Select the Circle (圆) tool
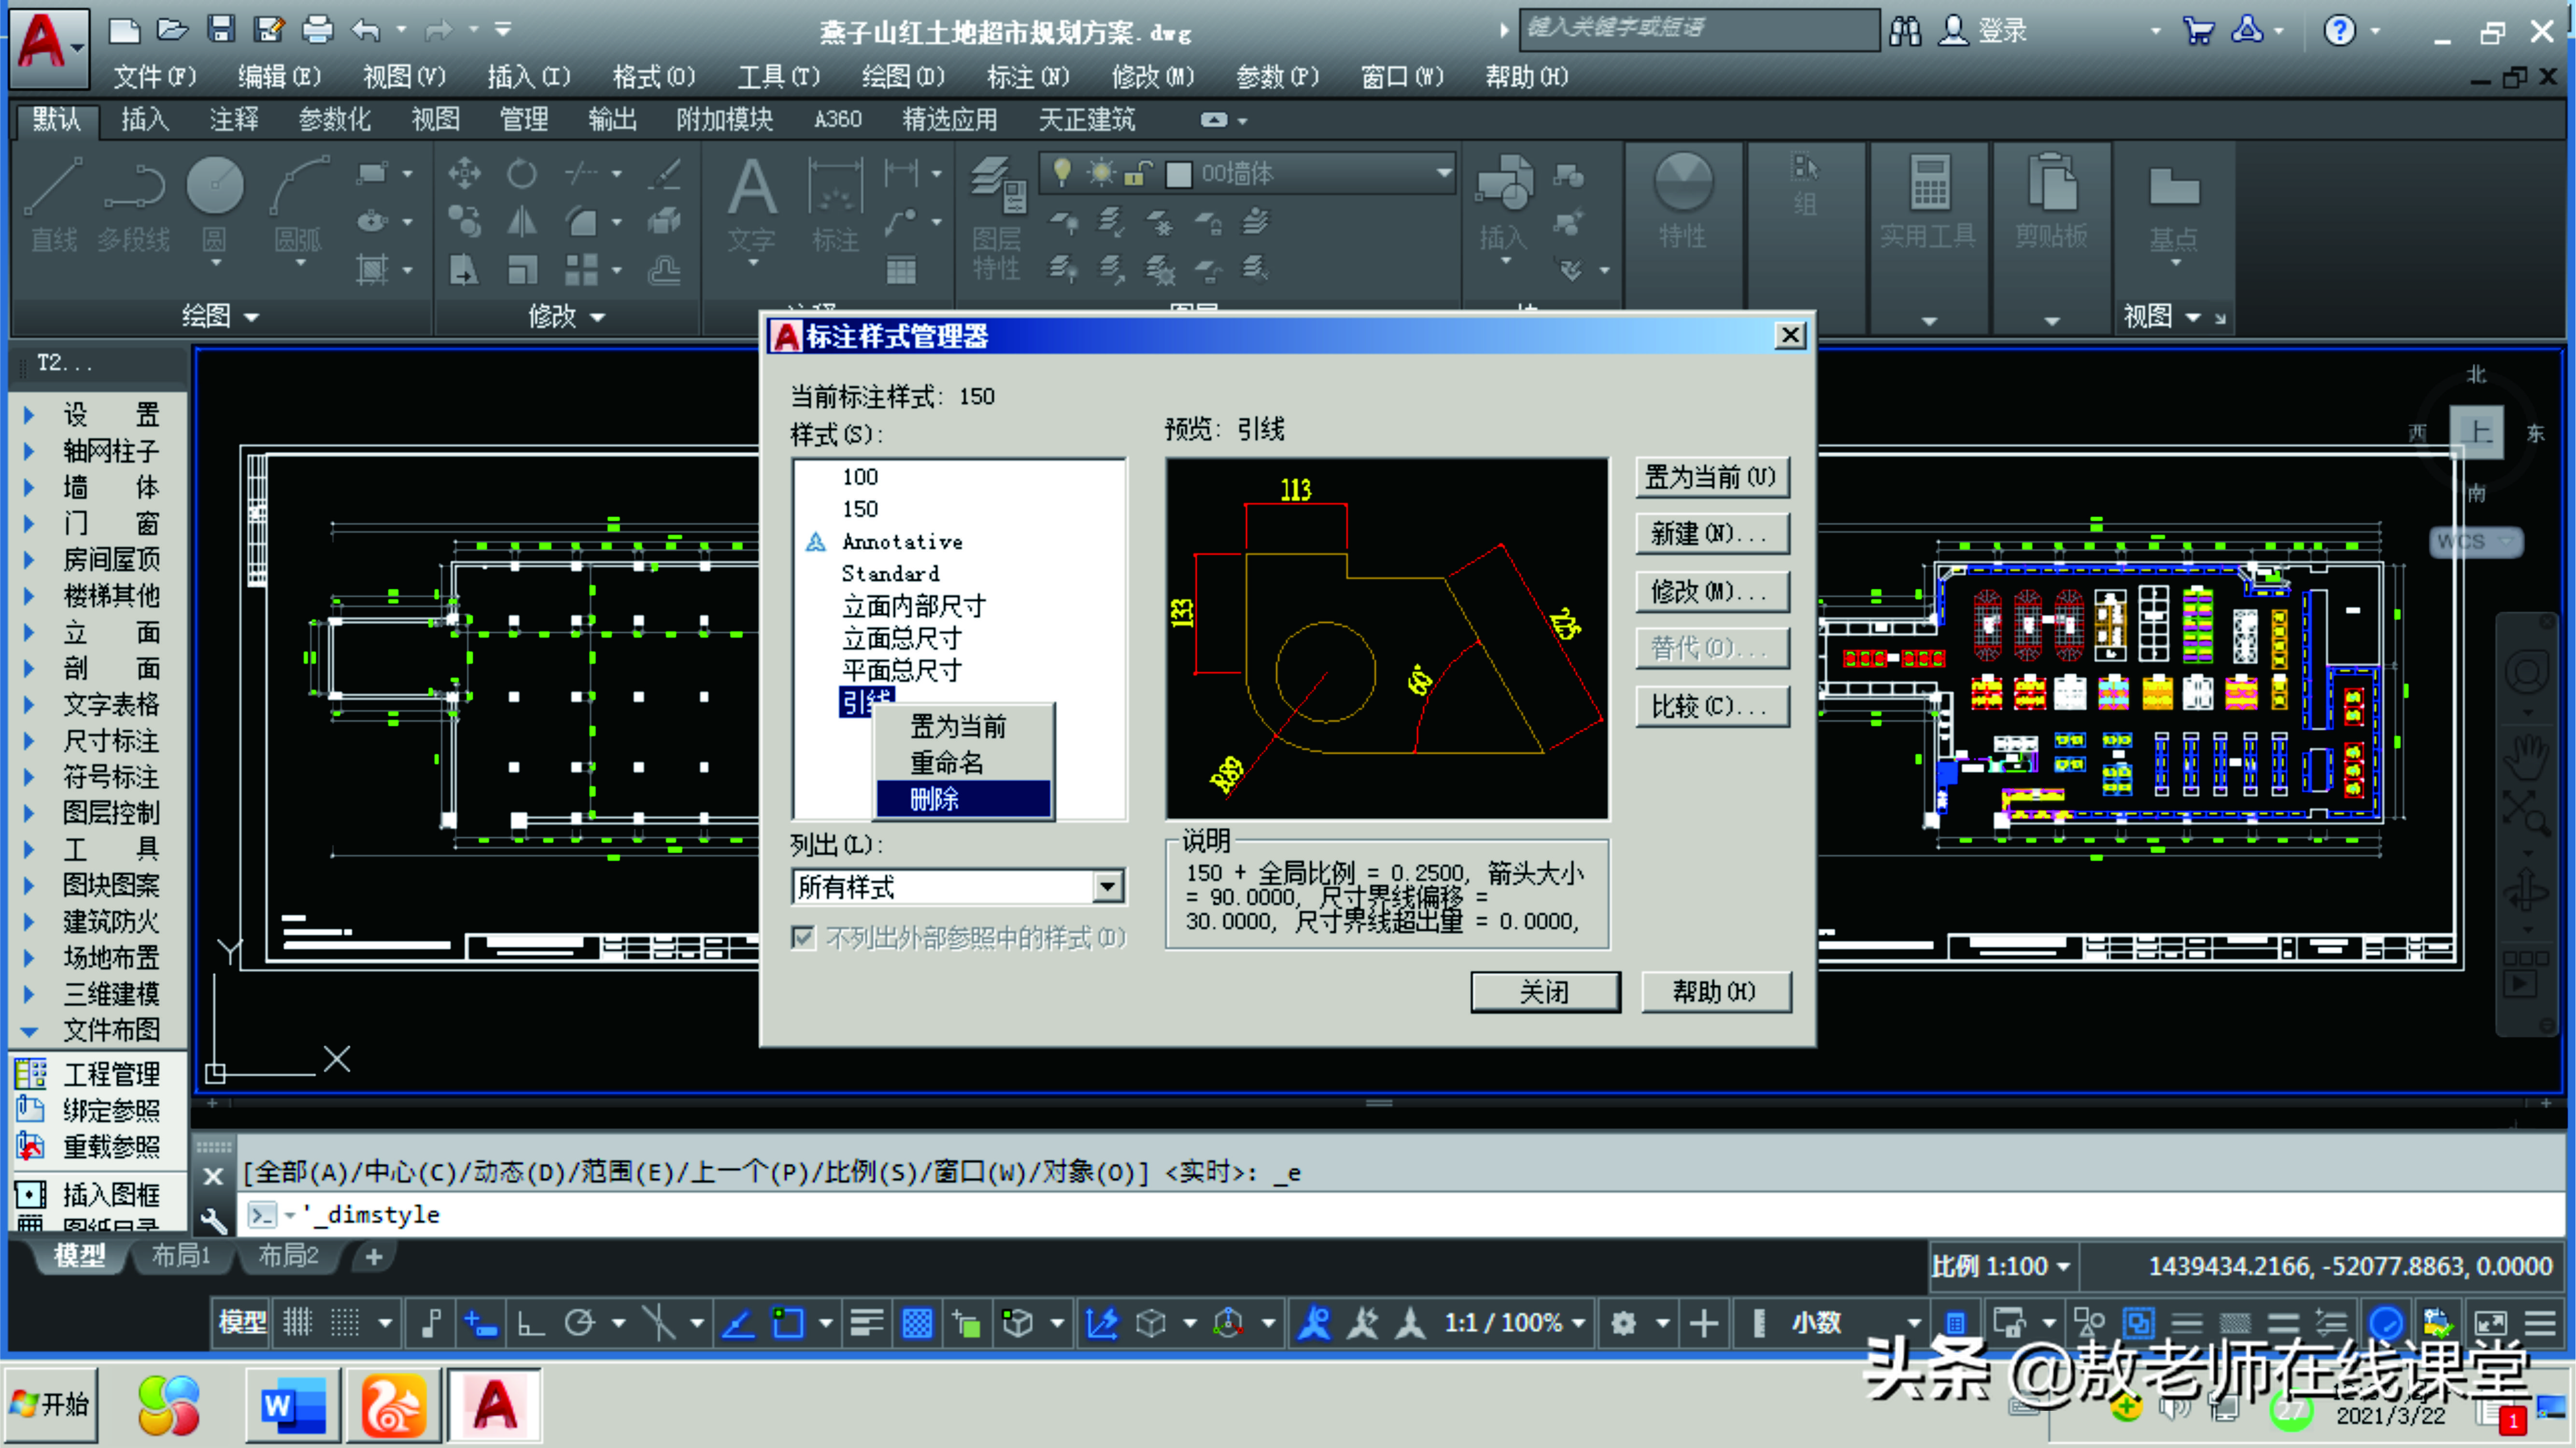Viewport: 2576px width, 1448px height. pyautogui.click(x=215, y=205)
